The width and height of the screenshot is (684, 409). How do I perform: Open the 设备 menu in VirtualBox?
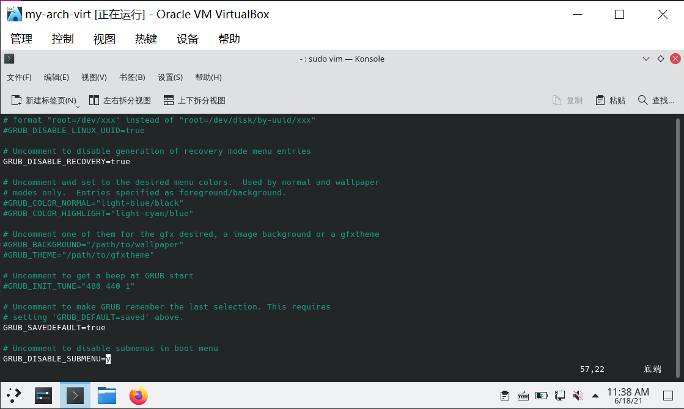coord(187,38)
